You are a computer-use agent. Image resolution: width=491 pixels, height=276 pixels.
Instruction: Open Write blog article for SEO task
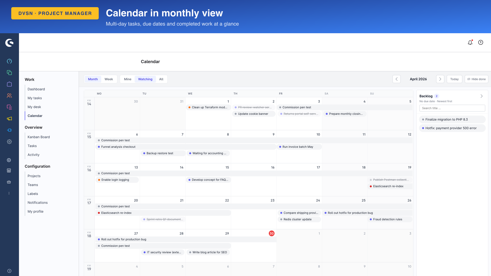208,252
